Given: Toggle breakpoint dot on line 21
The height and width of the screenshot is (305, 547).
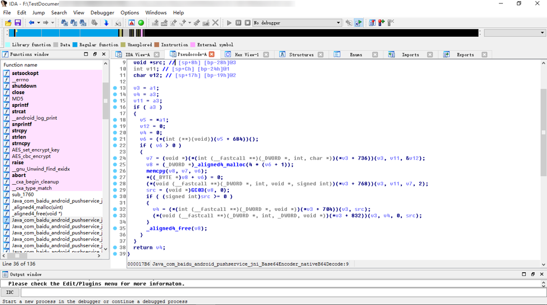Looking at the screenshot, I should (115, 139).
